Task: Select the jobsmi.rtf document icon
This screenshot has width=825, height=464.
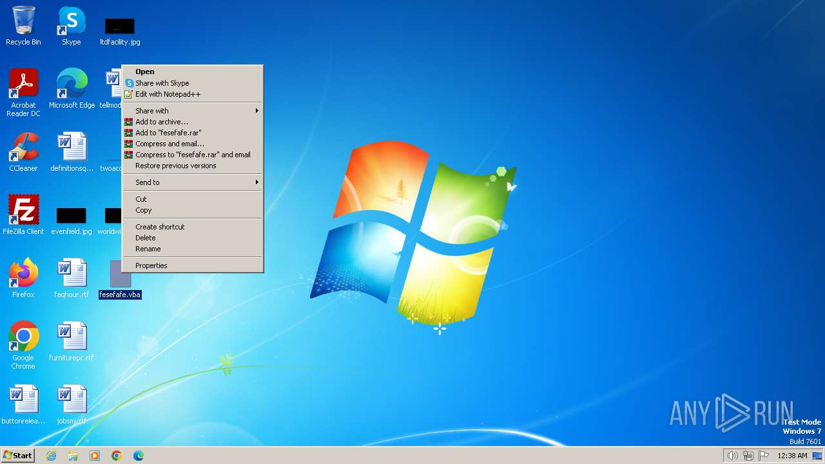Action: pyautogui.click(x=72, y=405)
